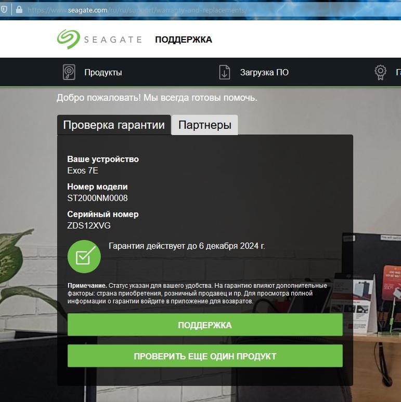Viewport: 401px width, 402px height.
Task: Click the Exos 7E device name
Action: (83, 171)
